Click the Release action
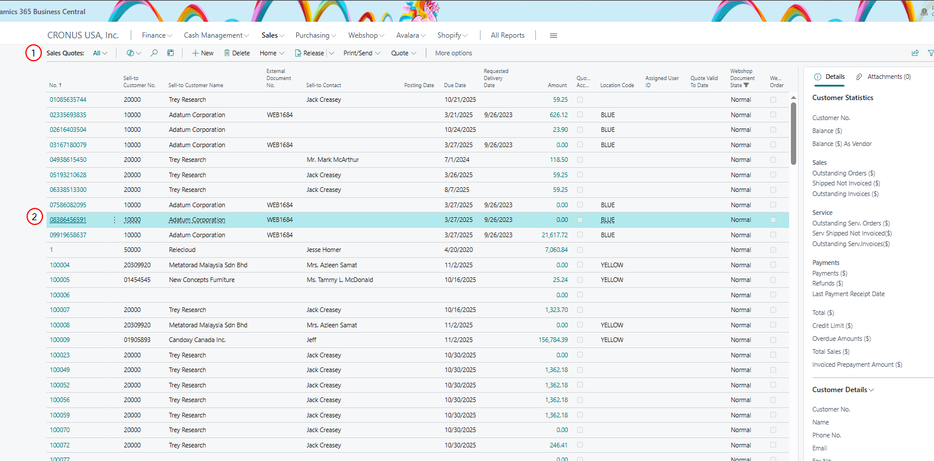The height and width of the screenshot is (461, 934). [x=309, y=53]
